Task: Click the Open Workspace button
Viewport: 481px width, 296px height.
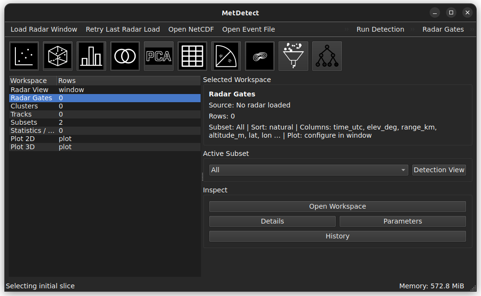Action: pos(338,206)
